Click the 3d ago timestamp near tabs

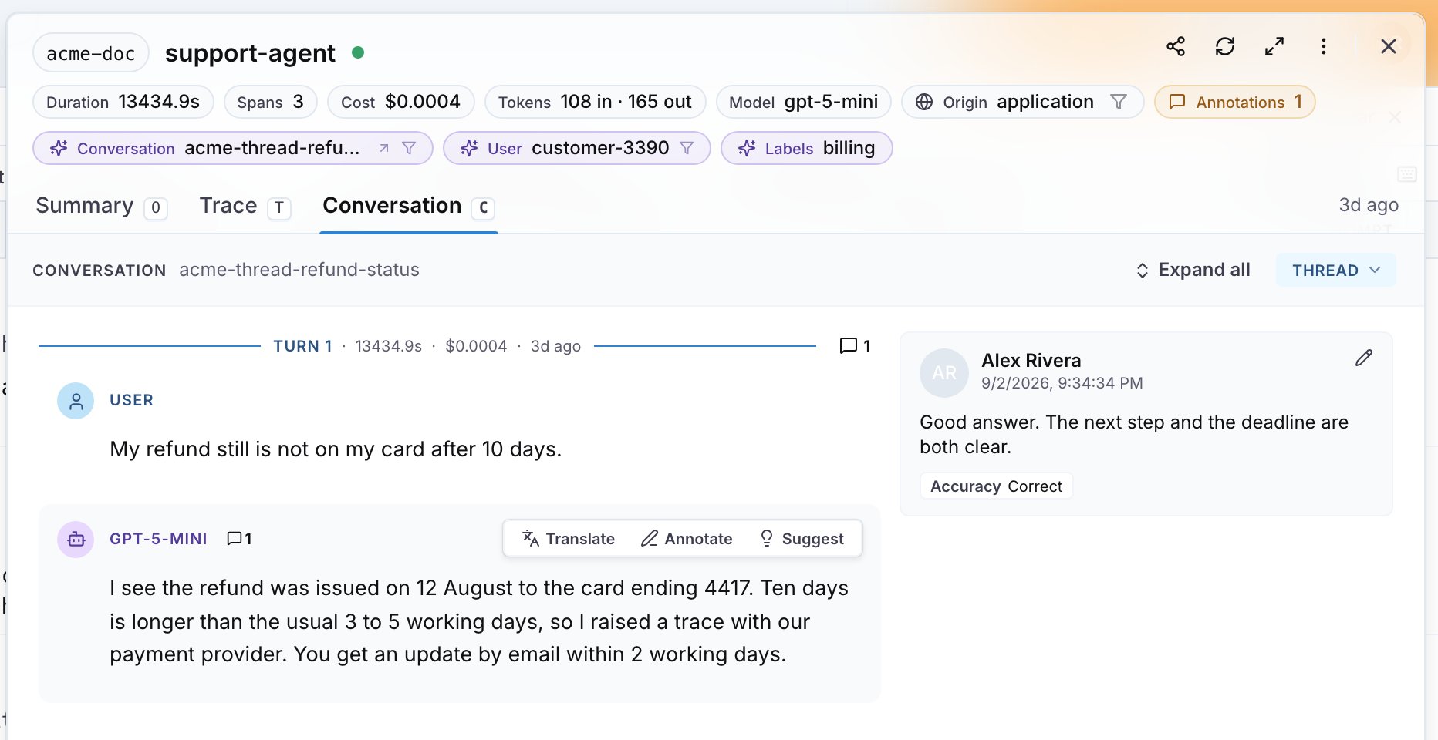pos(1369,205)
